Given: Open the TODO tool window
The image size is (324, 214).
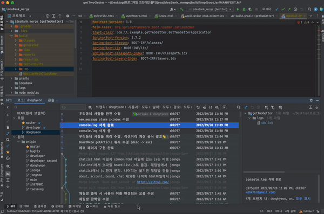Looking at the screenshot, I should click(24, 206).
